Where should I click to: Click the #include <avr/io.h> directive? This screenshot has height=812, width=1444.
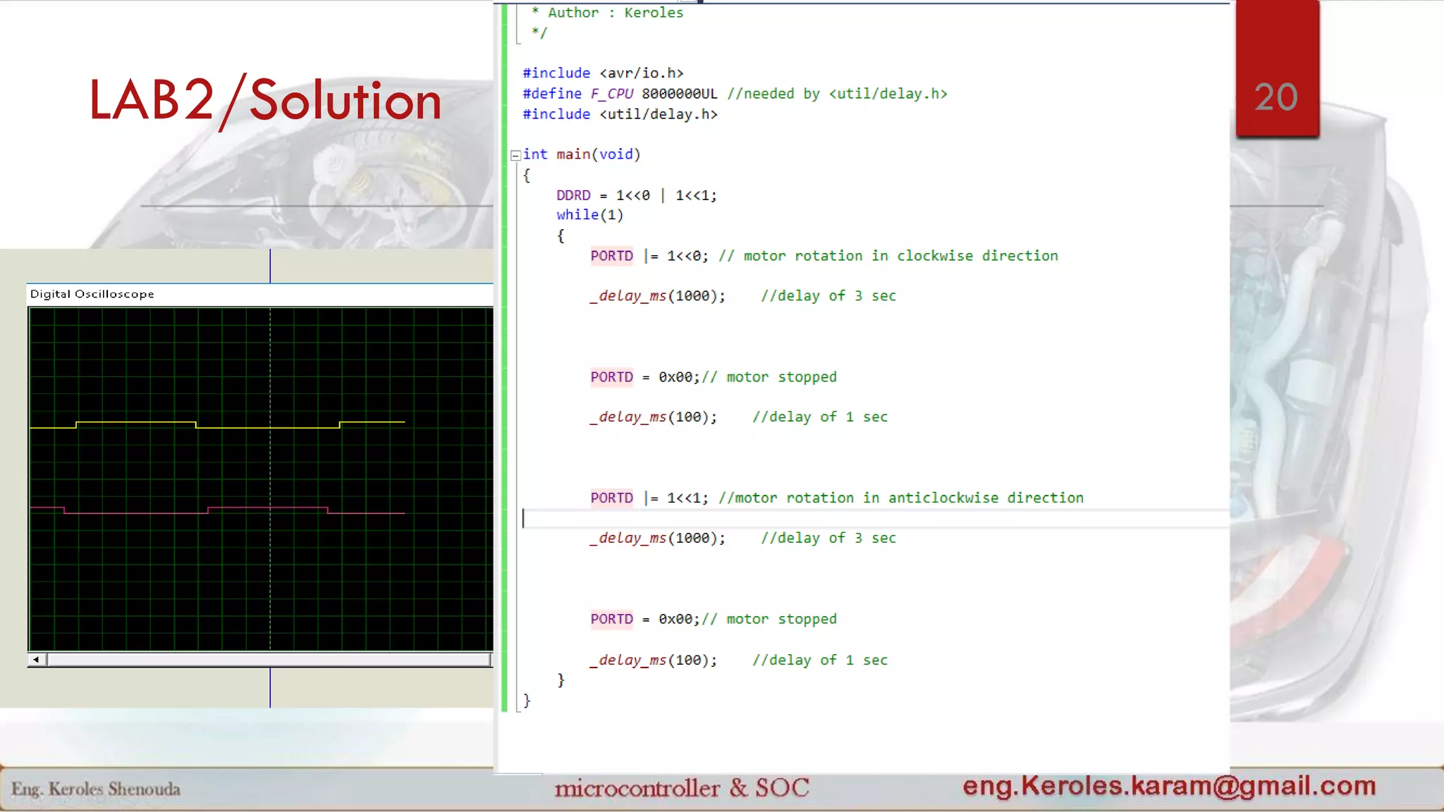[603, 73]
